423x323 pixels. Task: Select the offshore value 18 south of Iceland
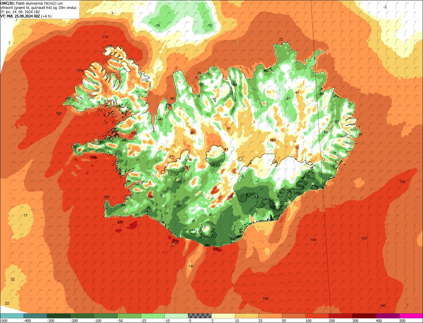tap(191, 266)
